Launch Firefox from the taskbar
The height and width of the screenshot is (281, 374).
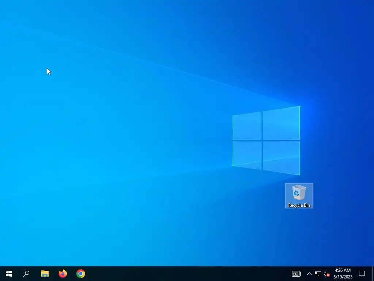63,274
